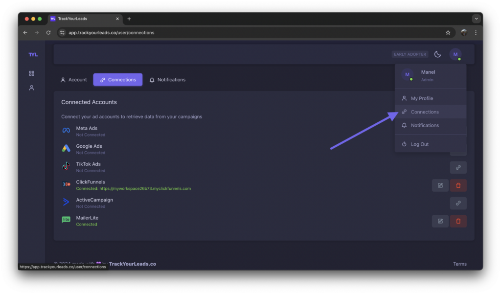Toggle dark mode moon icon
Viewport: 501px width, 294px height.
437,54
